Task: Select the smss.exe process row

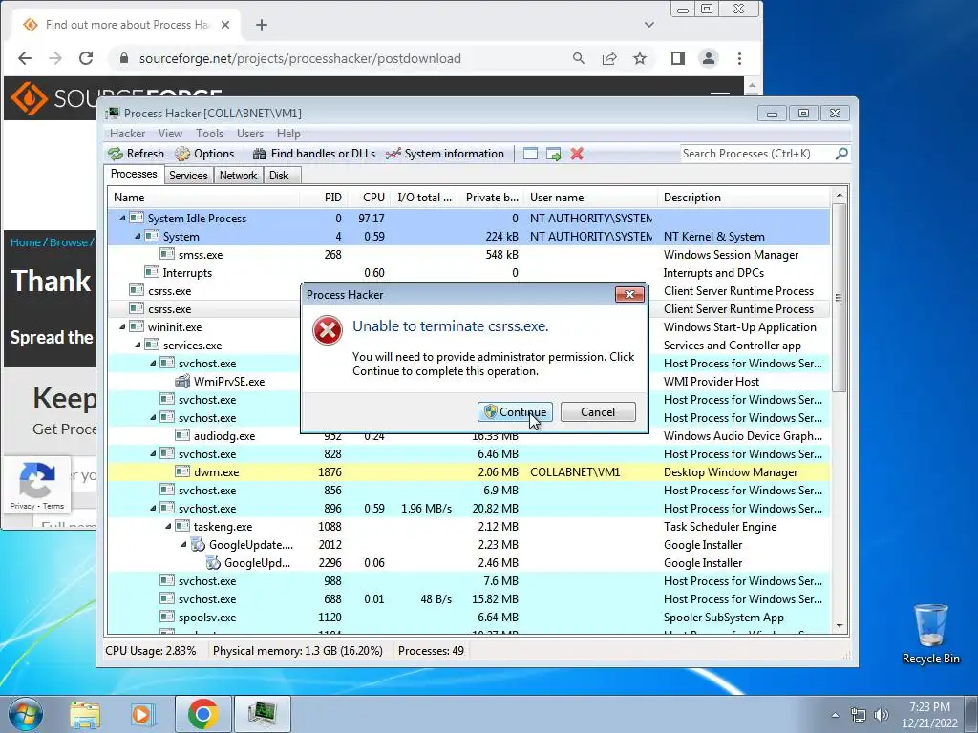Action: point(468,254)
